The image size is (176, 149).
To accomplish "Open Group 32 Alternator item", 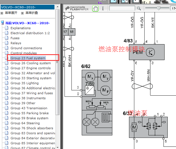I will pyautogui.click(x=33, y=73).
